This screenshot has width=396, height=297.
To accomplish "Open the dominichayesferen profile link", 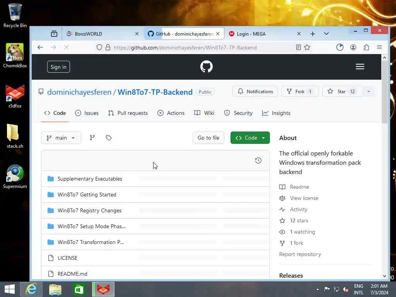I will pos(79,92).
